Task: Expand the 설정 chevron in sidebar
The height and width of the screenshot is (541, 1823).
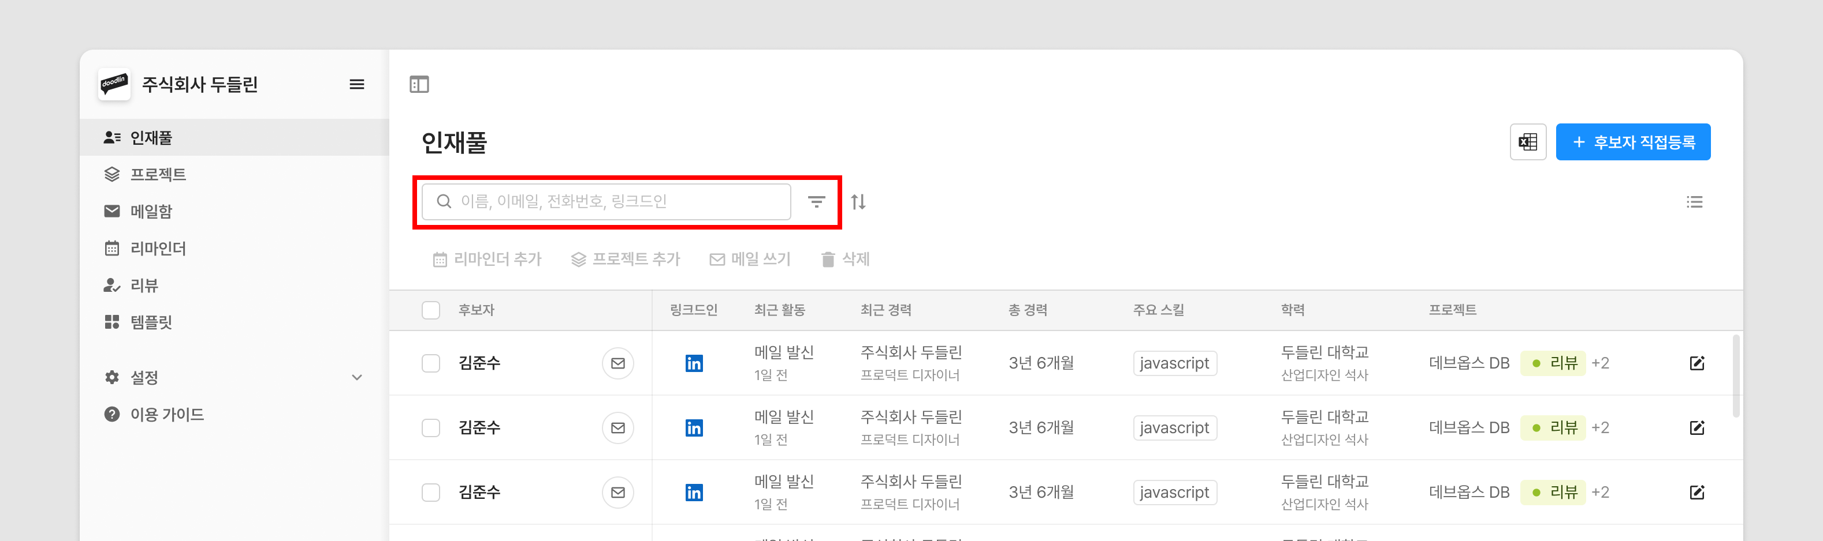Action: tap(356, 377)
